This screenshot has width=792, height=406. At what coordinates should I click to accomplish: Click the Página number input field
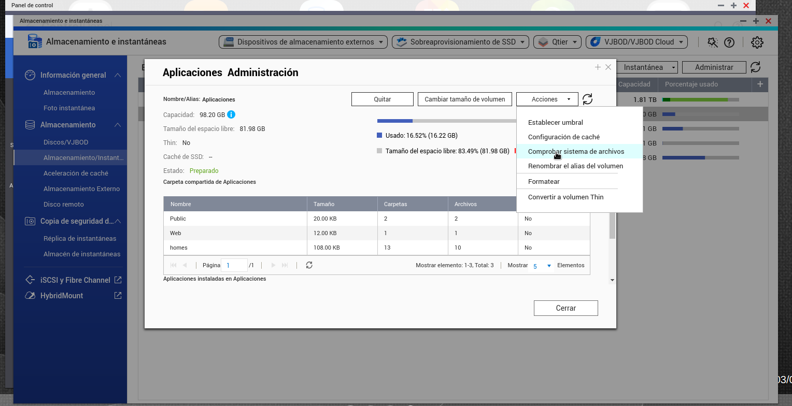[x=234, y=265]
